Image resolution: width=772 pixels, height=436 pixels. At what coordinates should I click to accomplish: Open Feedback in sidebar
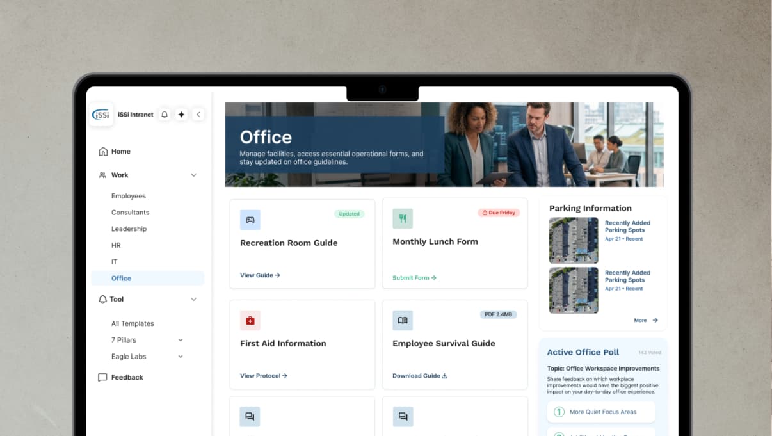tap(127, 378)
